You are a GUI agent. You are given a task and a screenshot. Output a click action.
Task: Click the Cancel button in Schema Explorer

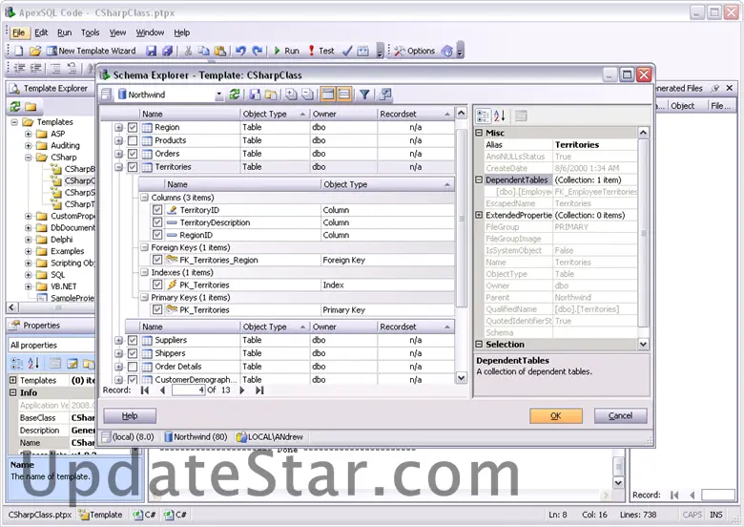(621, 416)
